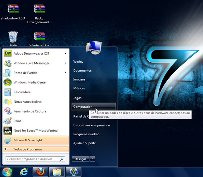Launch Need for Speed Most Wanted icon
203x177 pixels.
[8, 130]
